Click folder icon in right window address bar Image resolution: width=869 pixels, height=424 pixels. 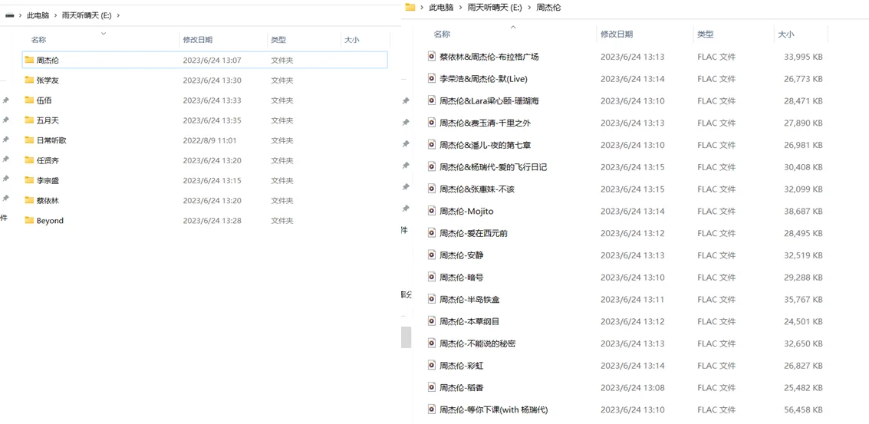pyautogui.click(x=410, y=7)
